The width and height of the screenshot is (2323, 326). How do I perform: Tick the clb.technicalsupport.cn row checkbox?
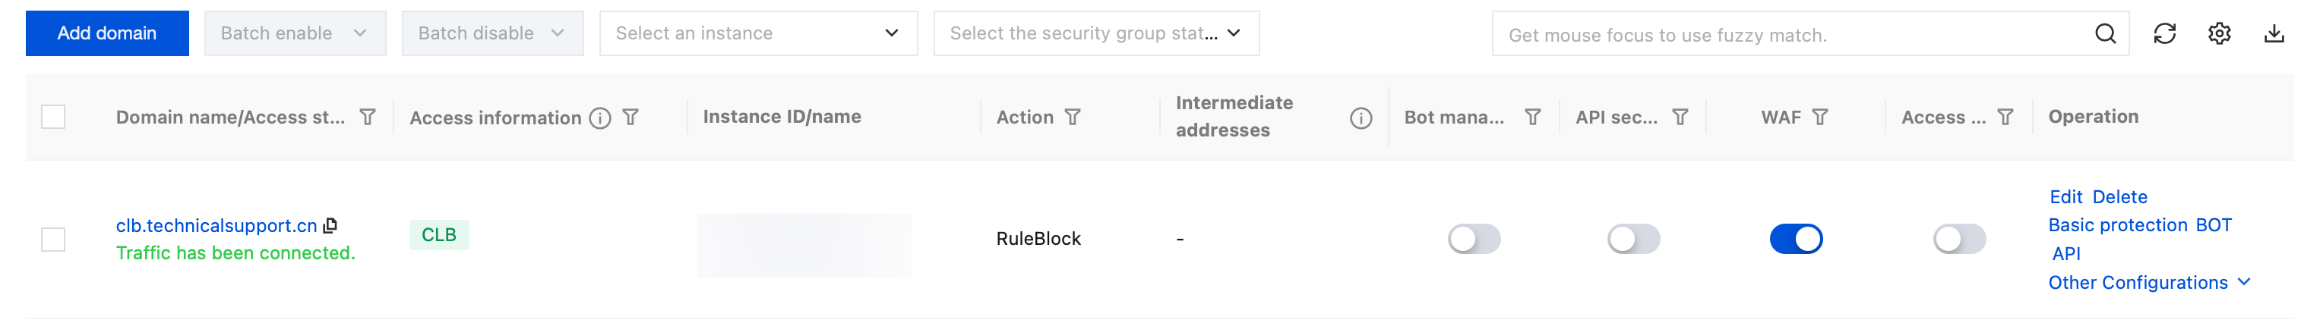(x=53, y=240)
